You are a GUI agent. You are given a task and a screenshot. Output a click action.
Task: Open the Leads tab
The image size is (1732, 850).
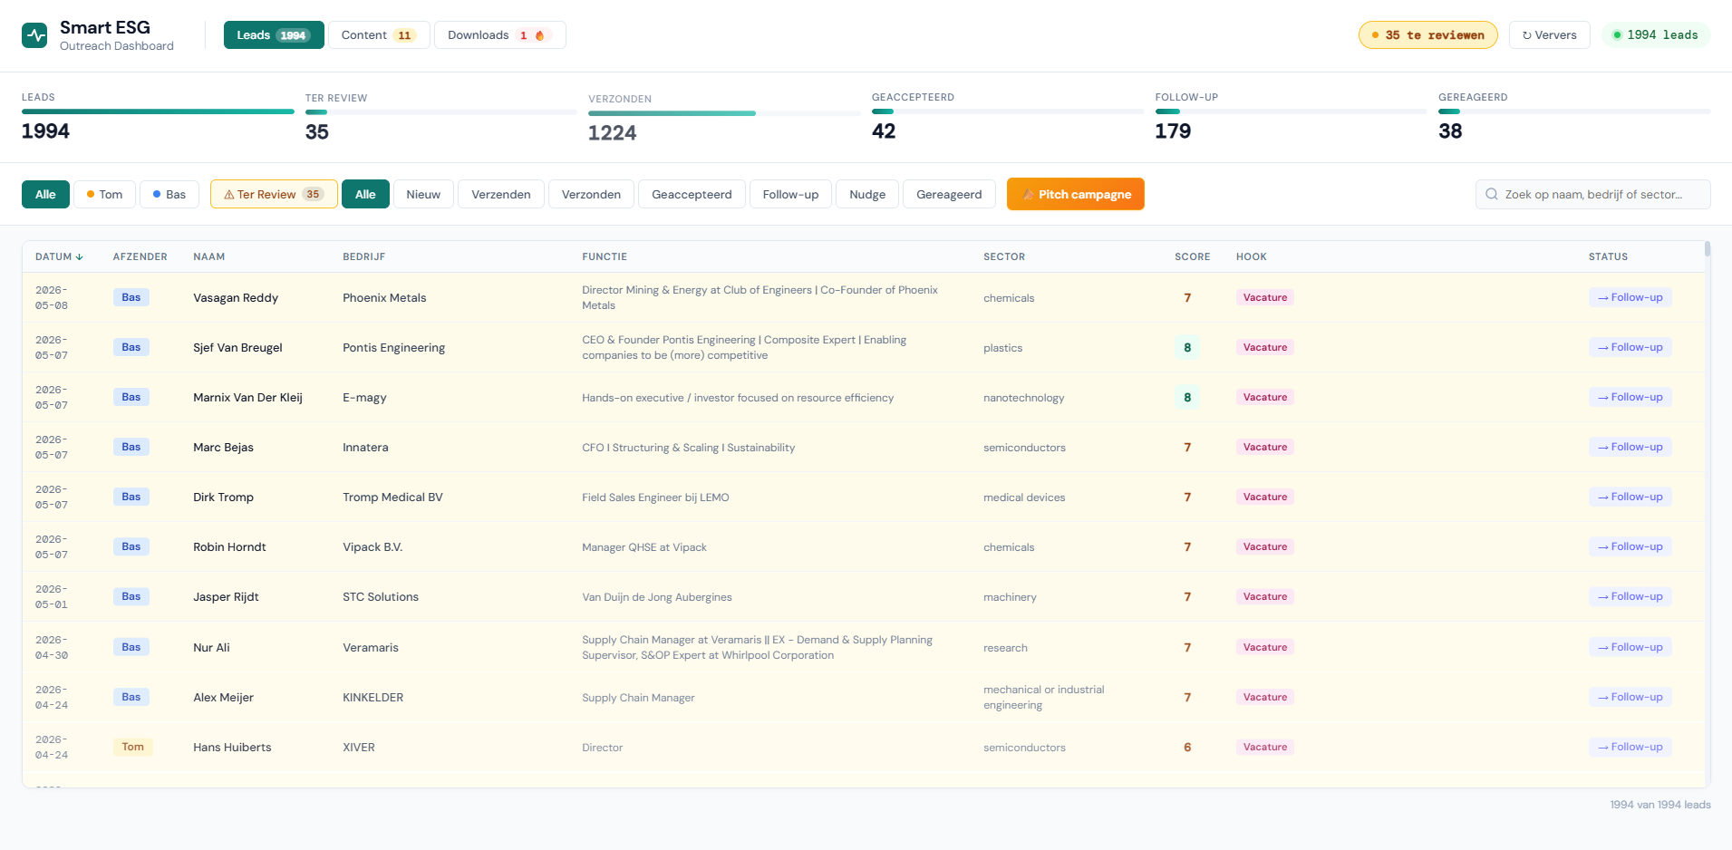(x=274, y=35)
